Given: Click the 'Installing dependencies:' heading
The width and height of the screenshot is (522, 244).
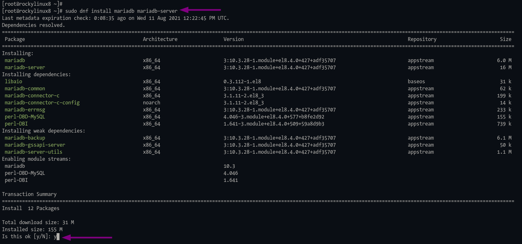Looking at the screenshot, I should tap(36, 74).
